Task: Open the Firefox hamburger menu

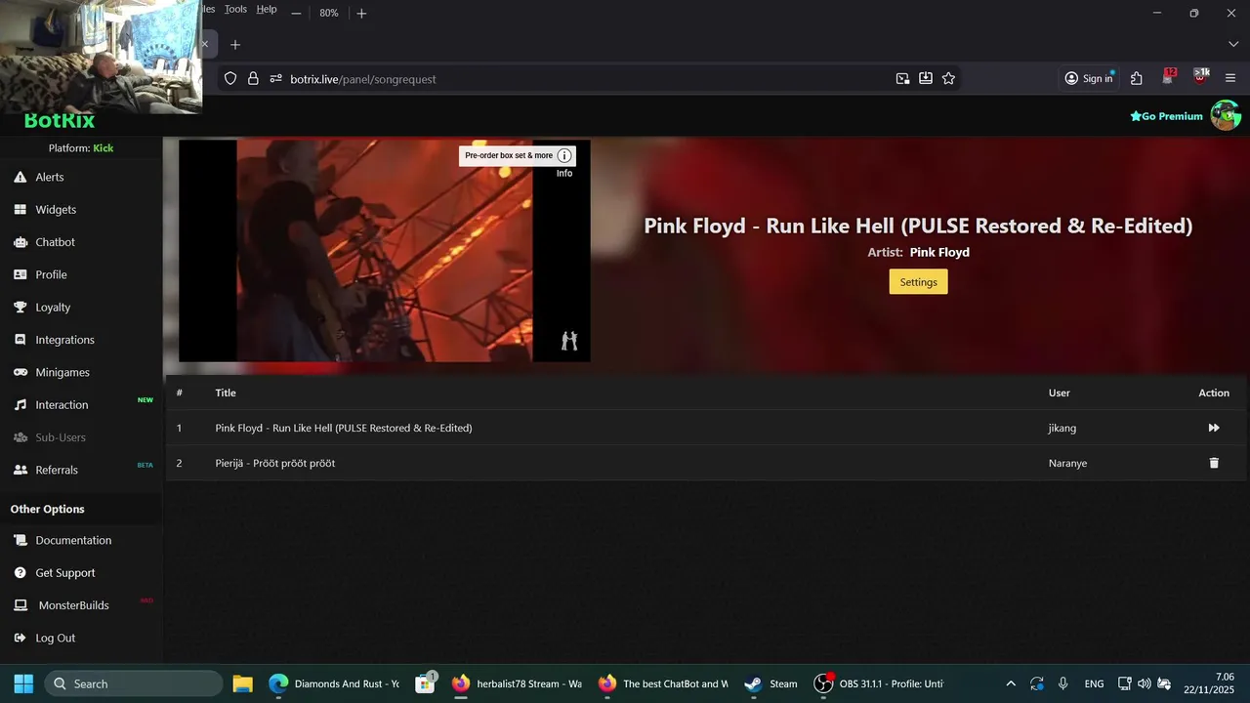Action: click(x=1230, y=79)
